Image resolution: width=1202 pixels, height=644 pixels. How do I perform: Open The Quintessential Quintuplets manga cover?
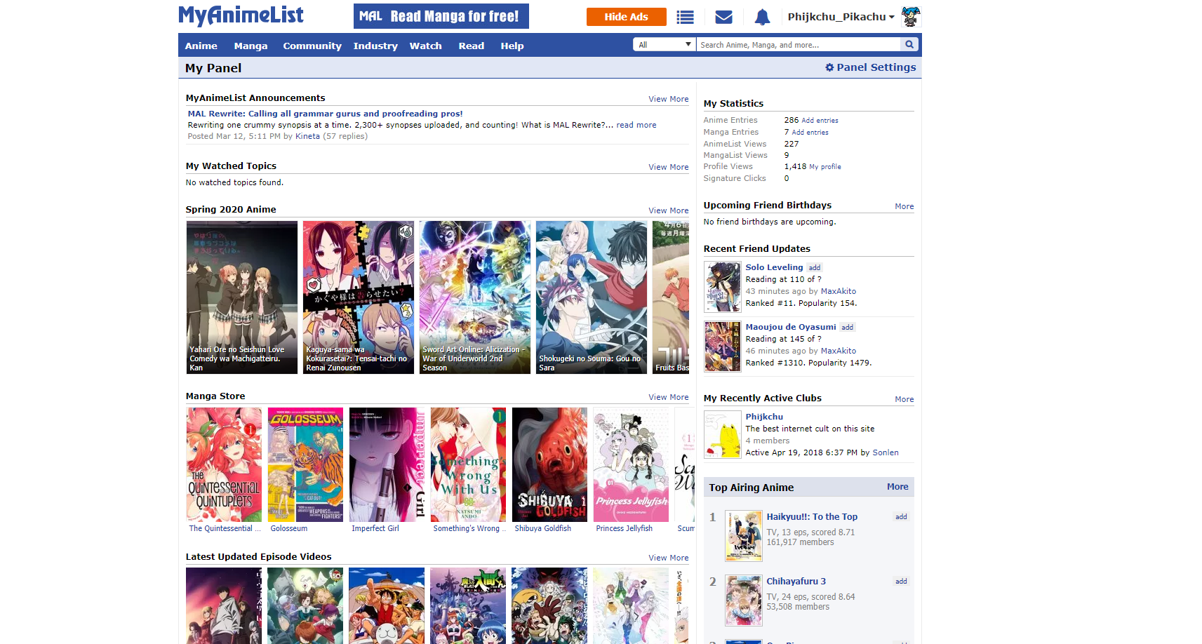[x=224, y=464]
